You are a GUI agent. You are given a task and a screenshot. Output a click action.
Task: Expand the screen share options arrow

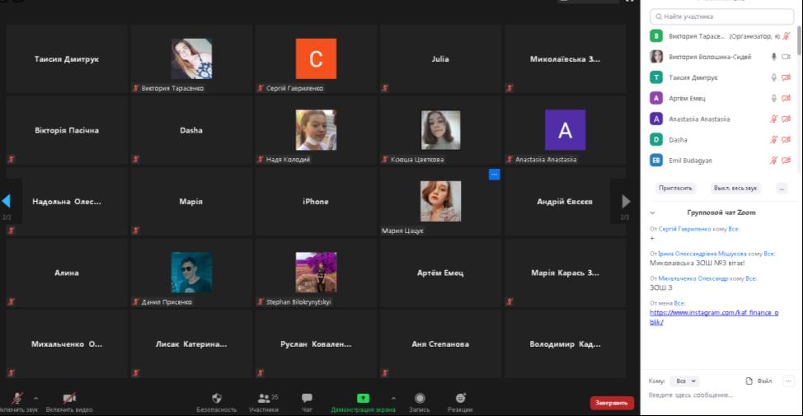(392, 398)
